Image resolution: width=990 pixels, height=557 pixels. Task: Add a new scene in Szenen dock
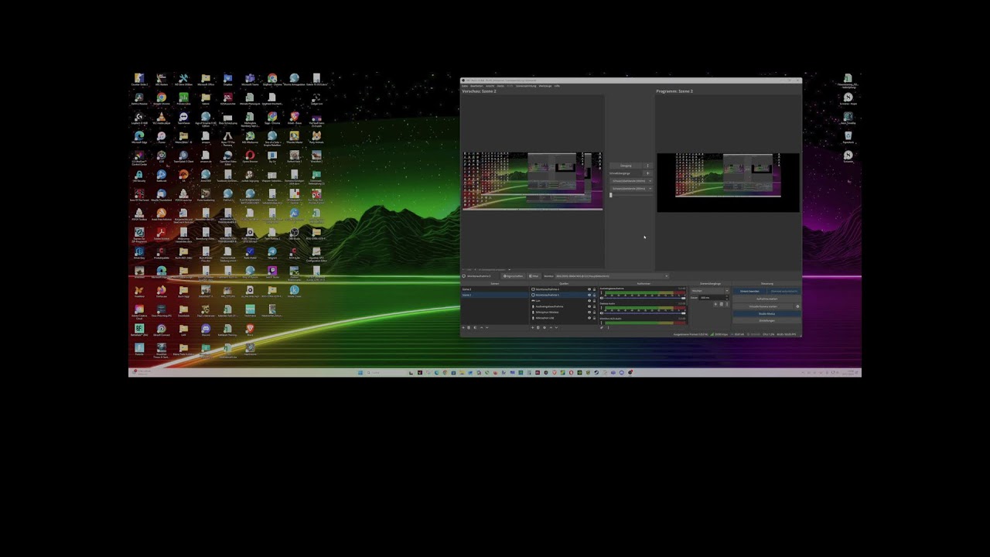[x=463, y=327]
